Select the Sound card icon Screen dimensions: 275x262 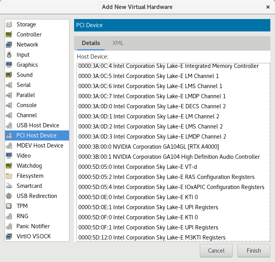(x=9, y=75)
